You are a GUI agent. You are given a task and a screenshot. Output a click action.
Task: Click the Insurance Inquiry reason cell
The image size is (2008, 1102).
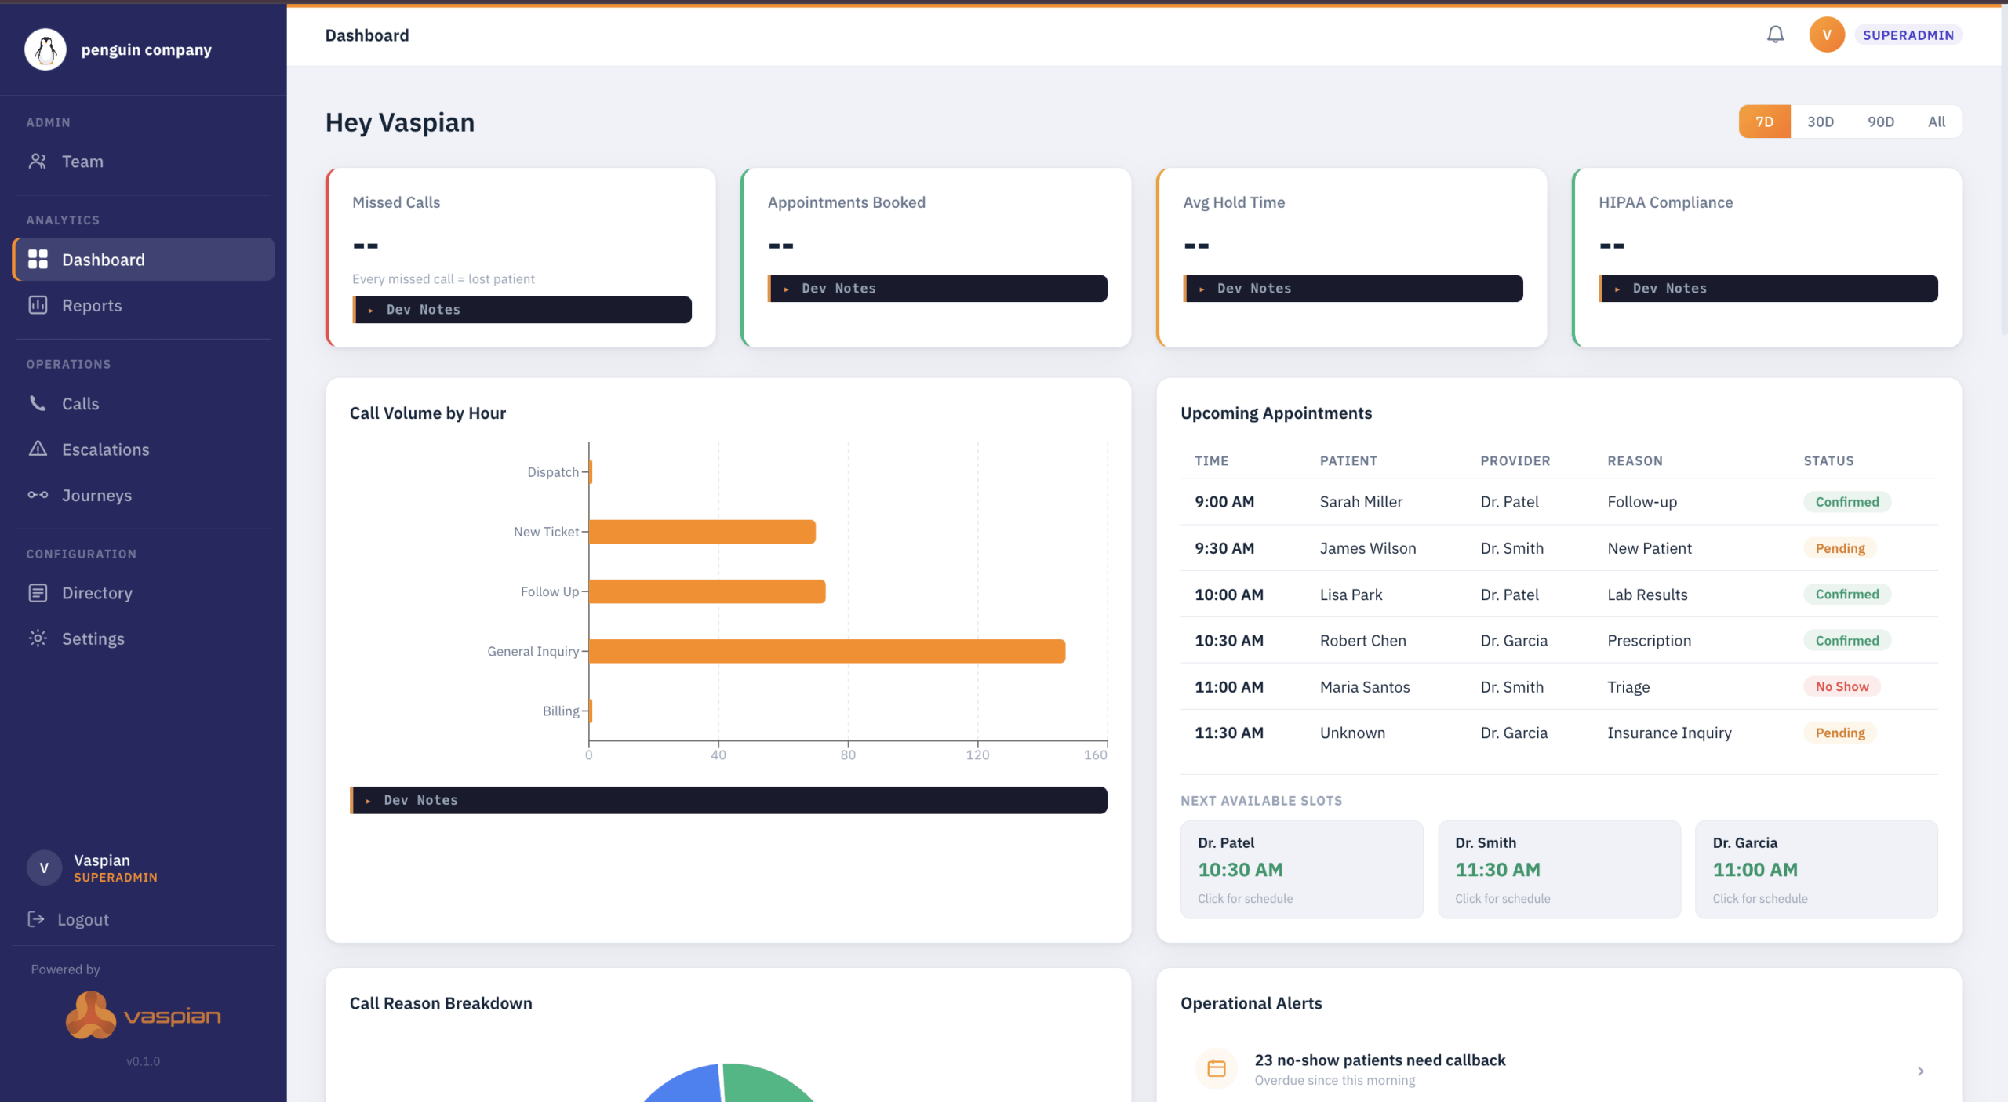pyautogui.click(x=1669, y=733)
